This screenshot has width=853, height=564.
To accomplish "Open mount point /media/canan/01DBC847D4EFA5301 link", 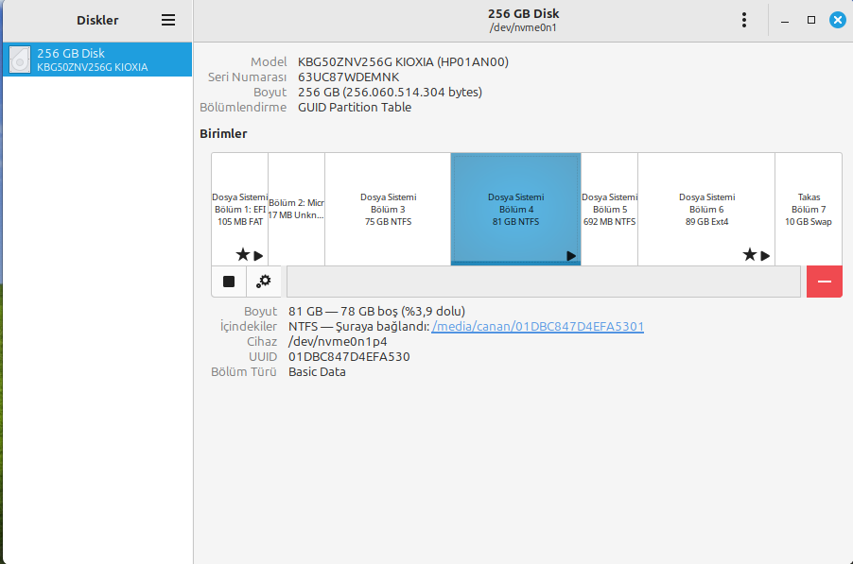I will (x=537, y=327).
